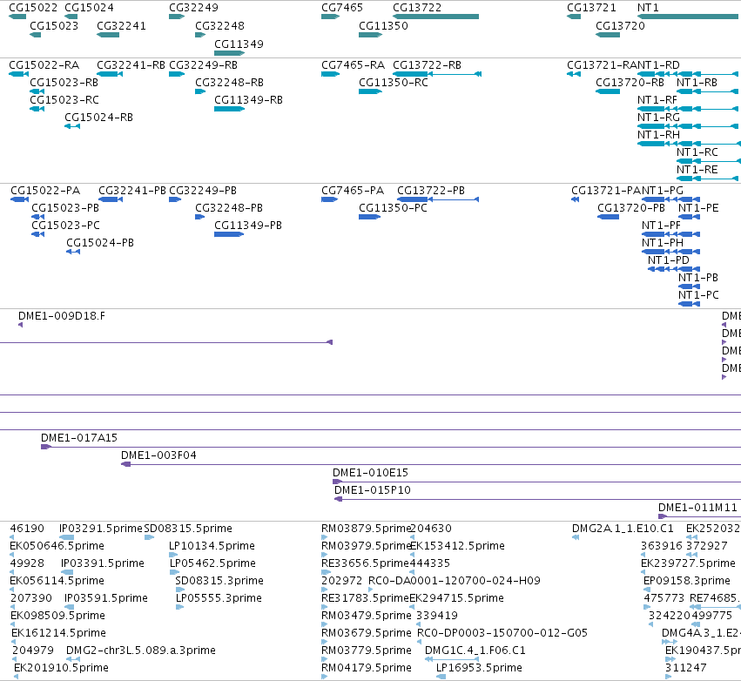Select the CG32248 gene label

pos(219,26)
